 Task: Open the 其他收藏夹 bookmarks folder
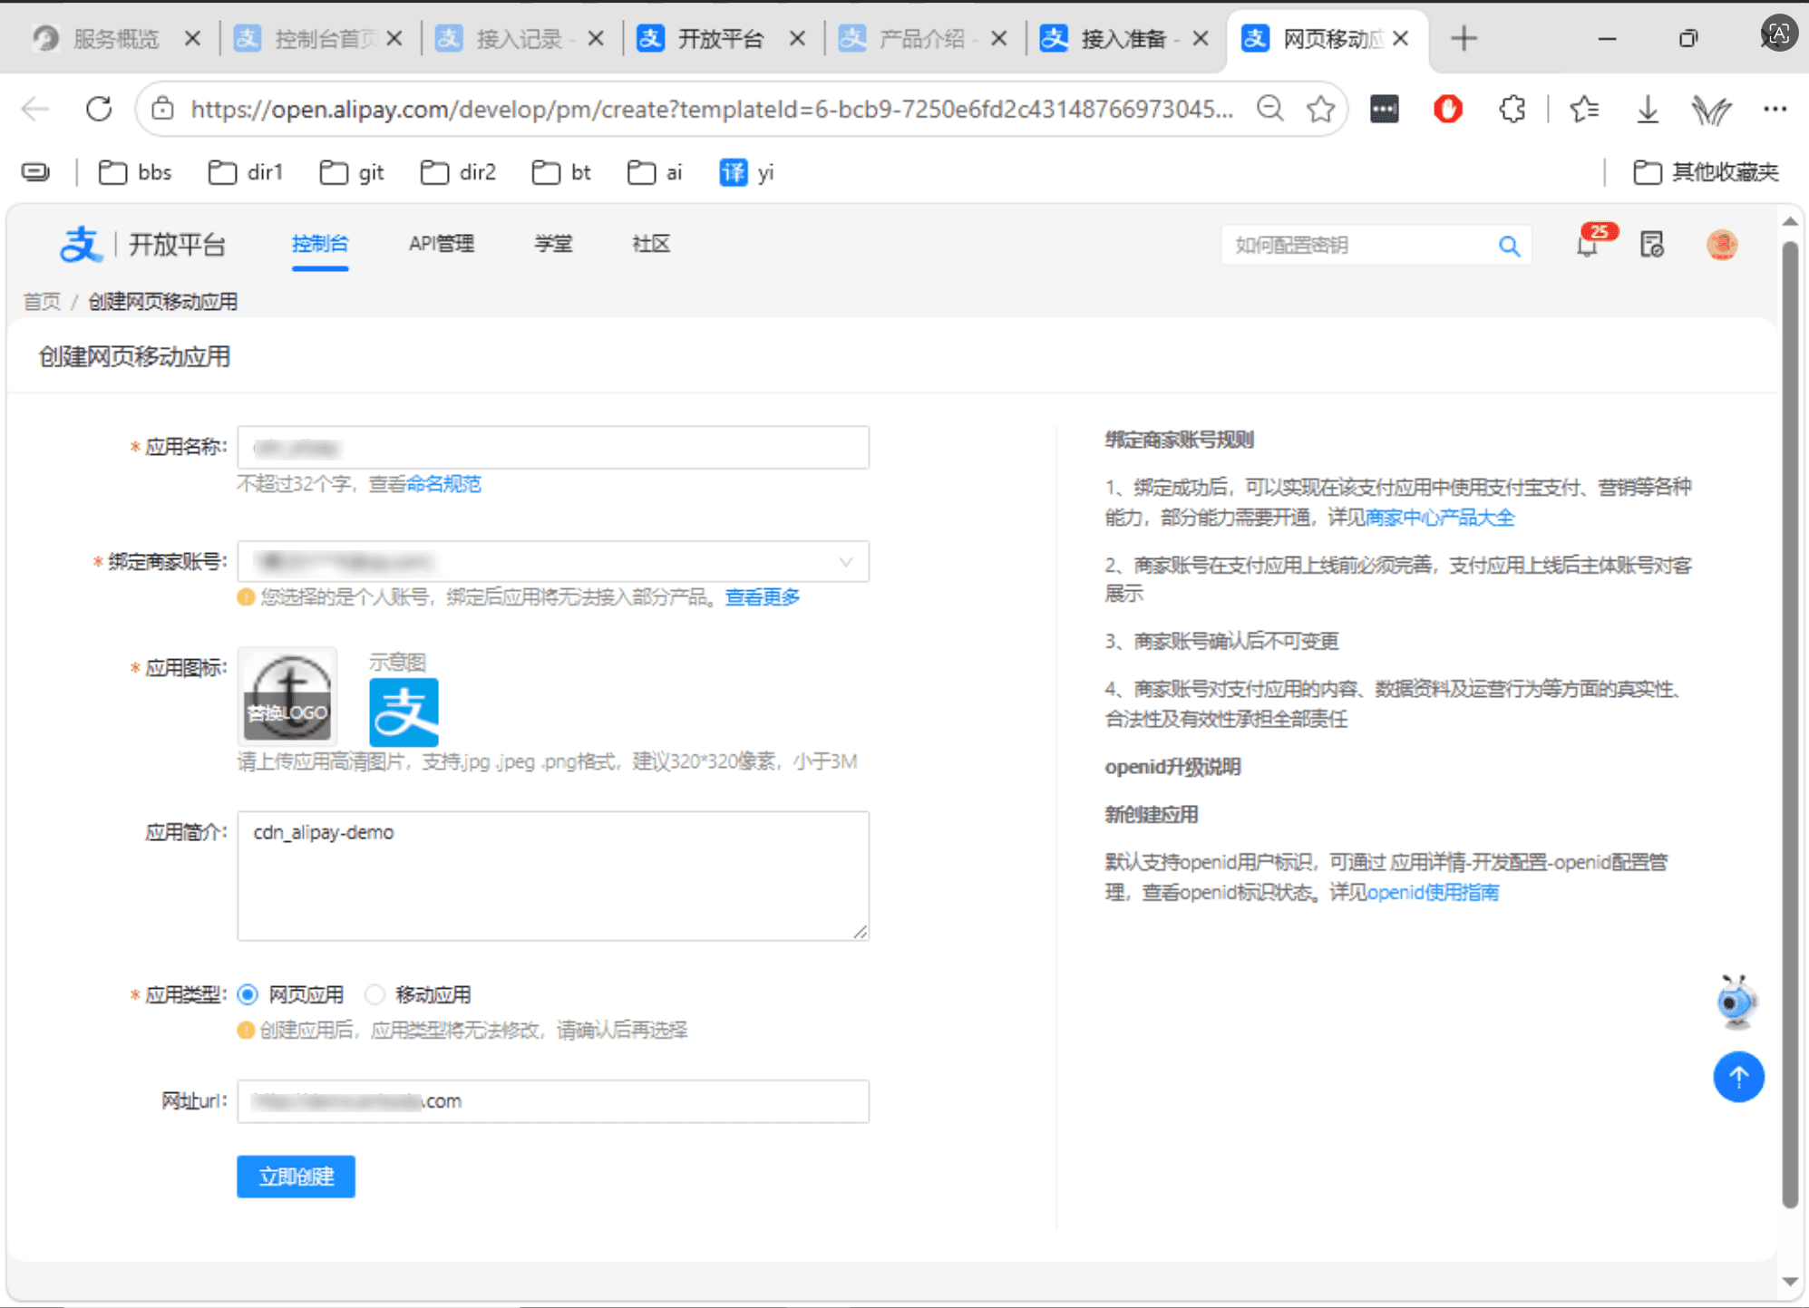tap(1706, 172)
